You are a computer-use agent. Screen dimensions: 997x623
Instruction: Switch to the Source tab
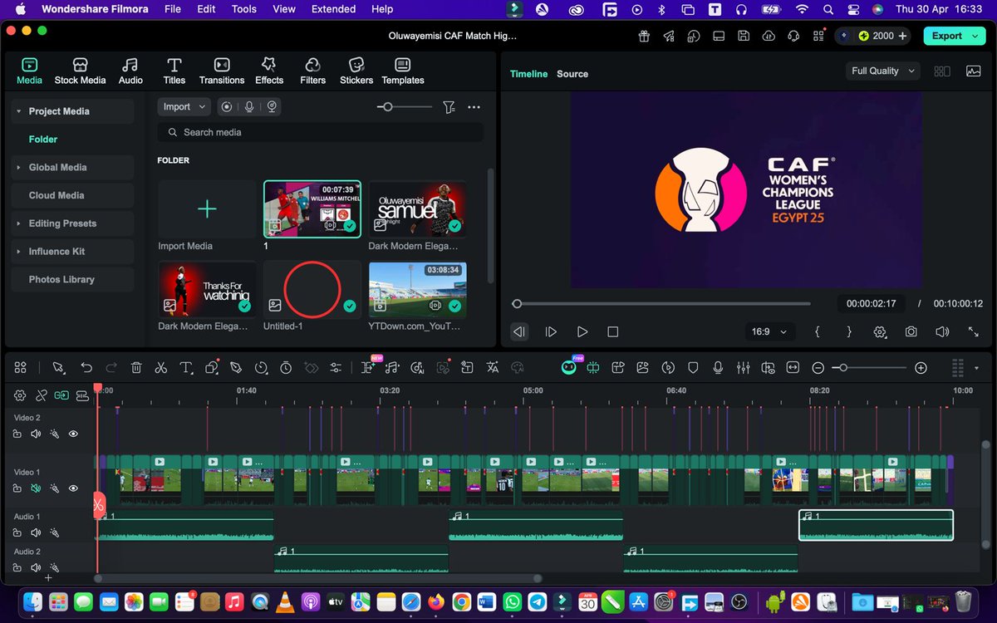[x=572, y=74]
